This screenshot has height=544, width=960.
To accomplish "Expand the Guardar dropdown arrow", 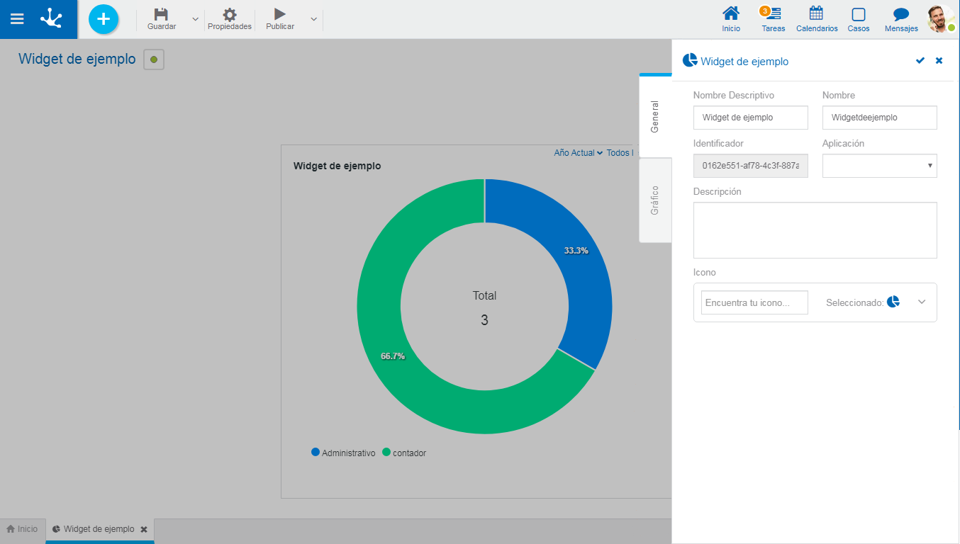I will (x=196, y=19).
